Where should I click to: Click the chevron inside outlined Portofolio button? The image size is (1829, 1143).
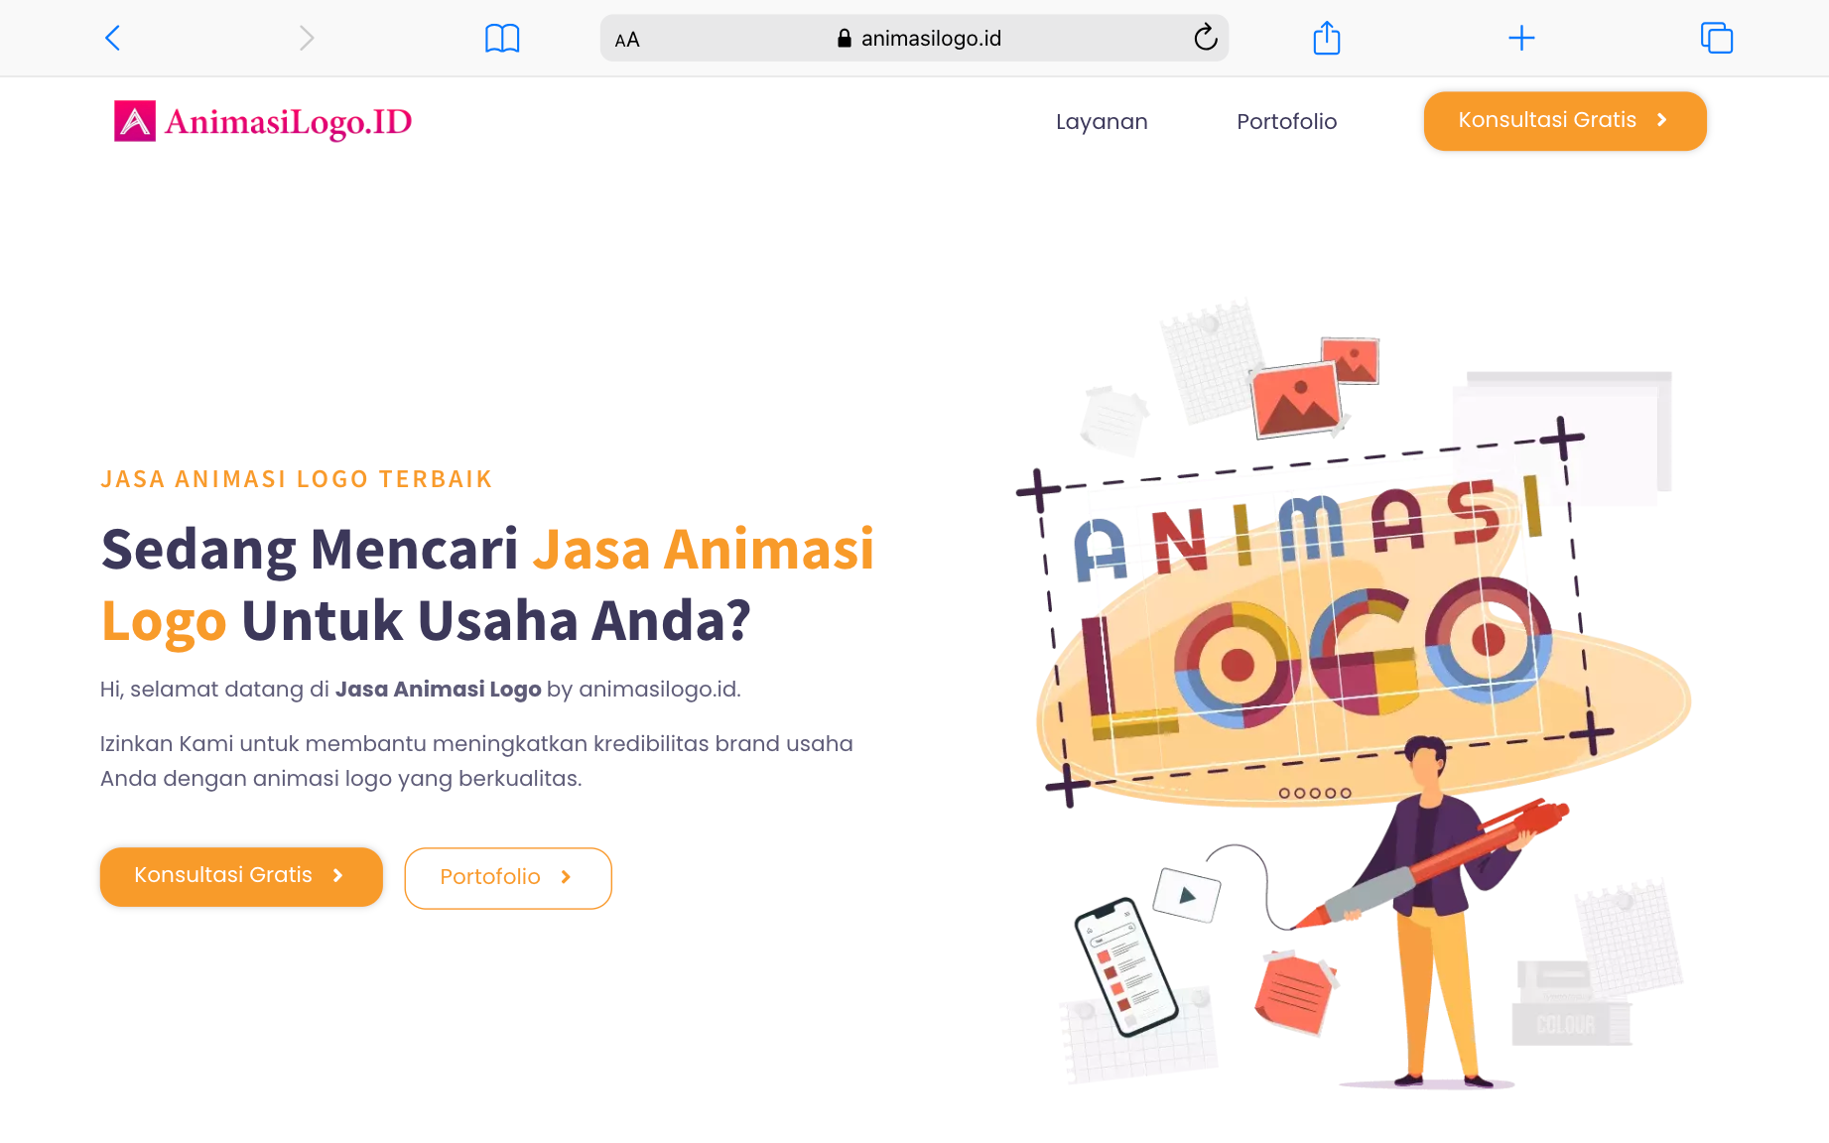[x=566, y=877]
